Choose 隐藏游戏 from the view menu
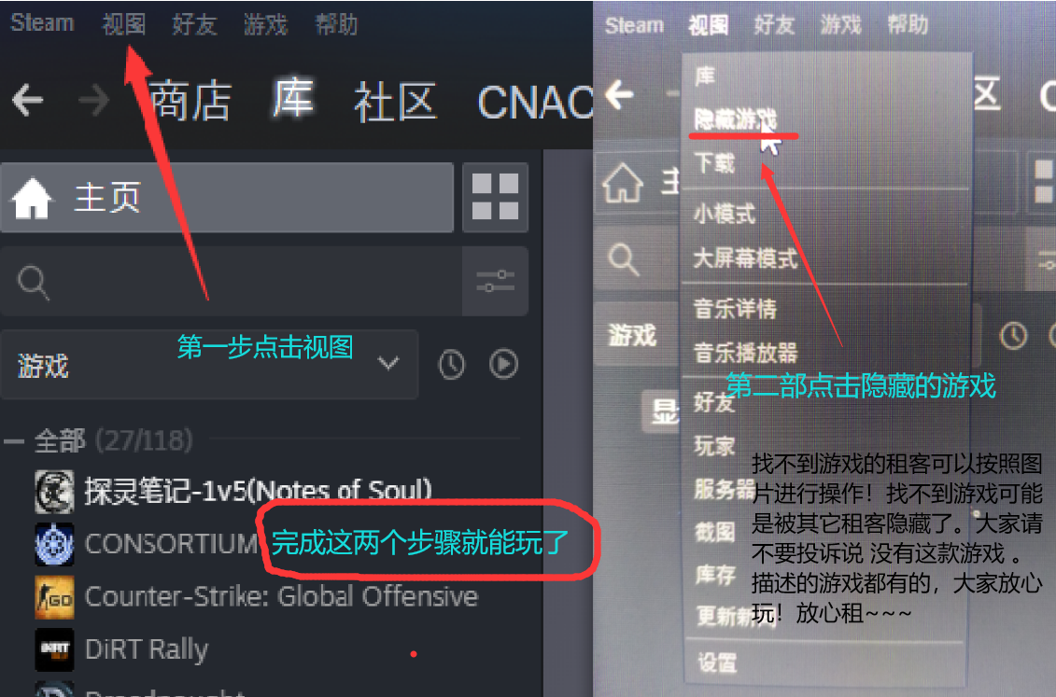The image size is (1056, 697). (x=736, y=119)
